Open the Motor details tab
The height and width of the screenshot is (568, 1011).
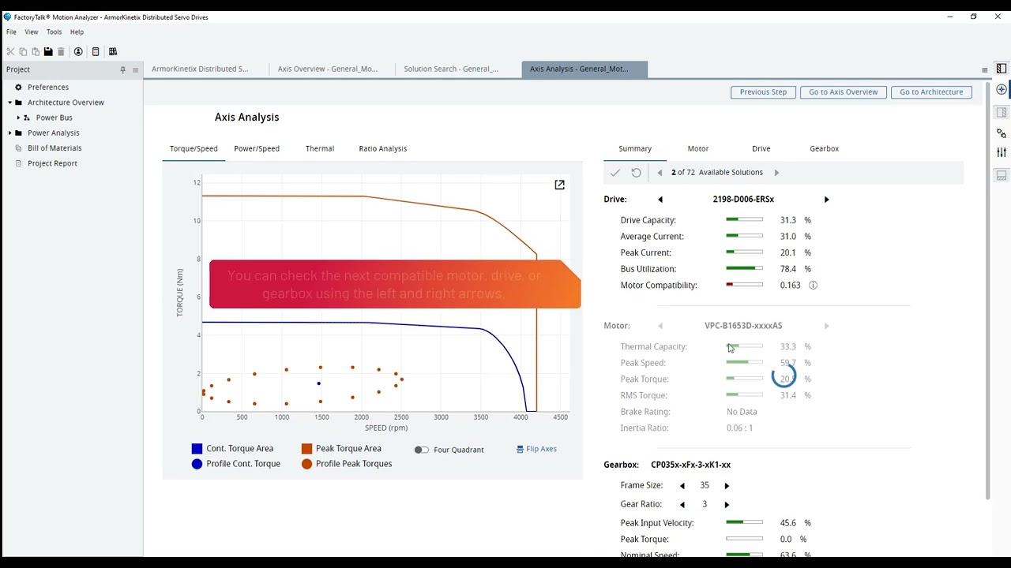pyautogui.click(x=698, y=148)
